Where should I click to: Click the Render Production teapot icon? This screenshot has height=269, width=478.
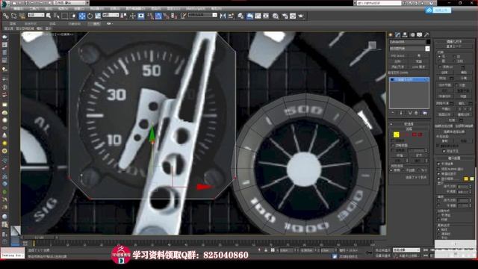tap(301, 16)
